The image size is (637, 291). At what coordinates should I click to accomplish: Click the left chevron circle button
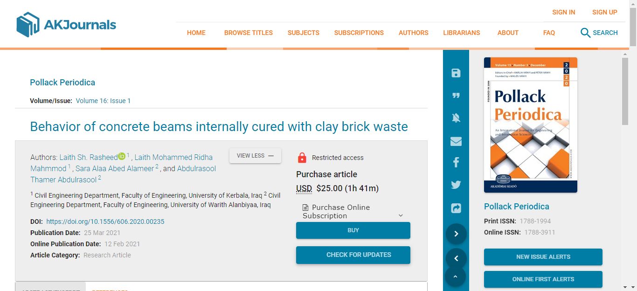pyautogui.click(x=456, y=258)
